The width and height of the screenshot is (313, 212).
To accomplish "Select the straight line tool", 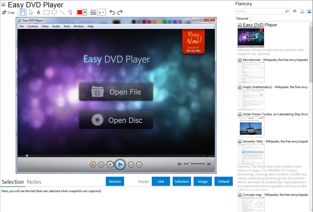I will [x=62, y=12].
